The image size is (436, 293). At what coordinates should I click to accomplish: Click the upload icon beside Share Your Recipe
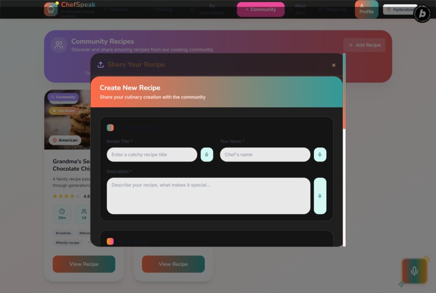(101, 64)
